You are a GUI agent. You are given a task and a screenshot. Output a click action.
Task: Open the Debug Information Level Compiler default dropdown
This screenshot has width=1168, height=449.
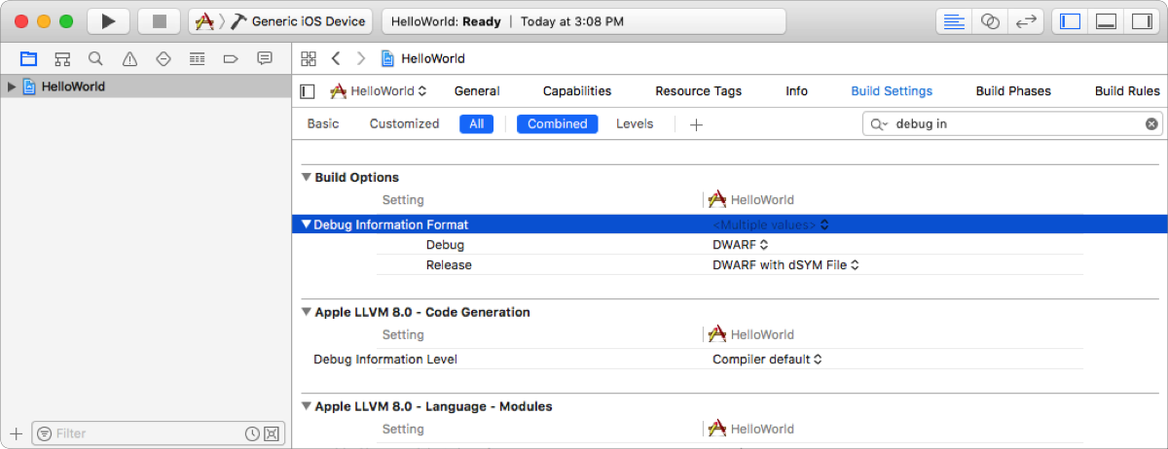click(x=767, y=360)
